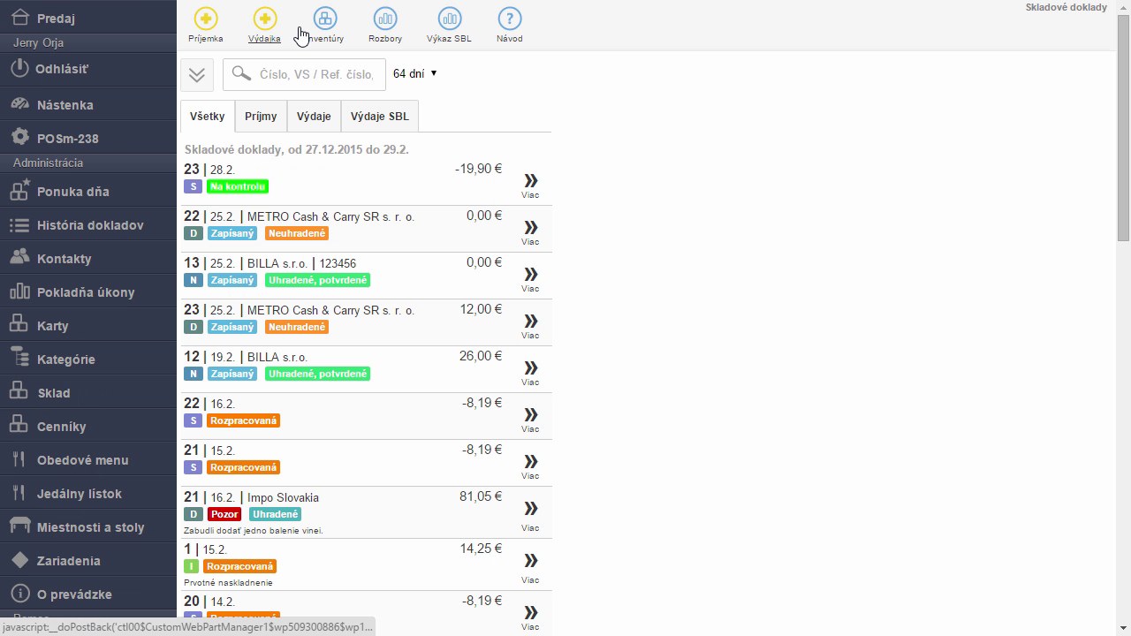The width and height of the screenshot is (1131, 636).
Task: Open Predaj in the sidebar
Action: click(x=88, y=18)
